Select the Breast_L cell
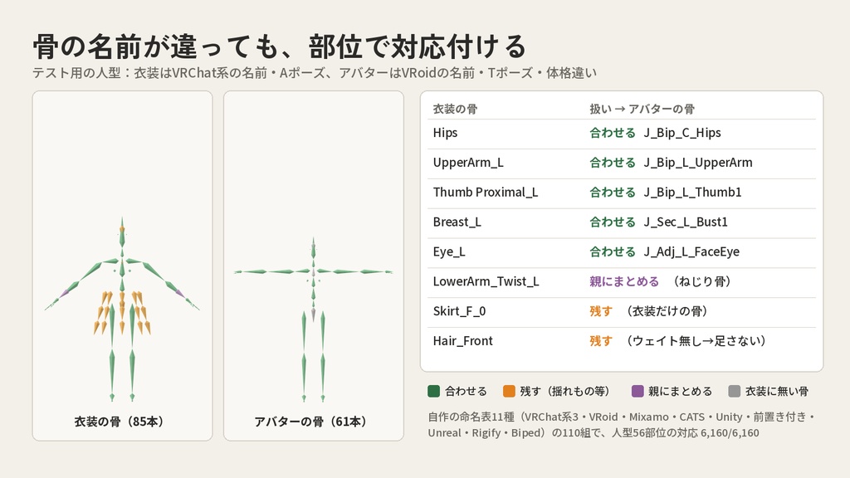 [457, 222]
